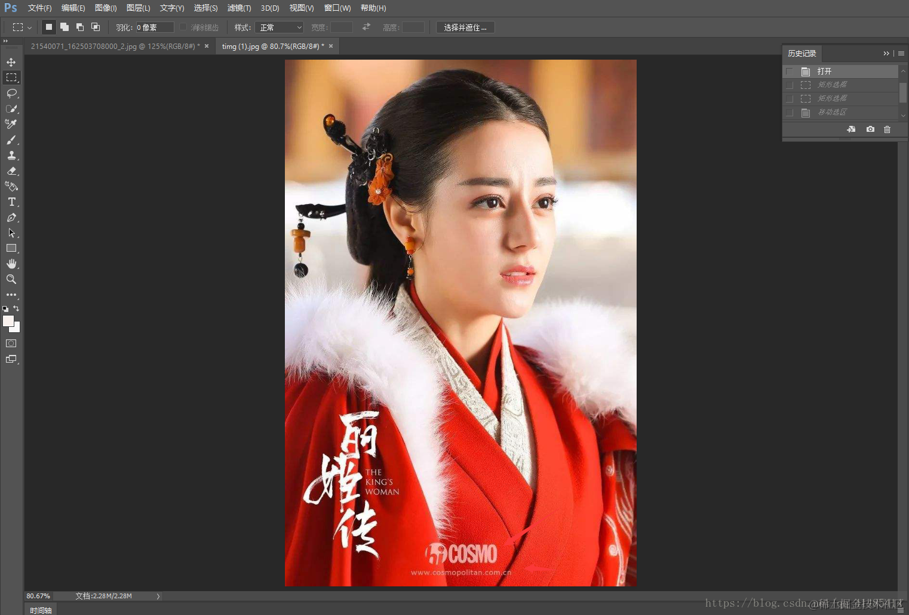Create new snapshot camera icon
The height and width of the screenshot is (615, 909).
coord(870,129)
